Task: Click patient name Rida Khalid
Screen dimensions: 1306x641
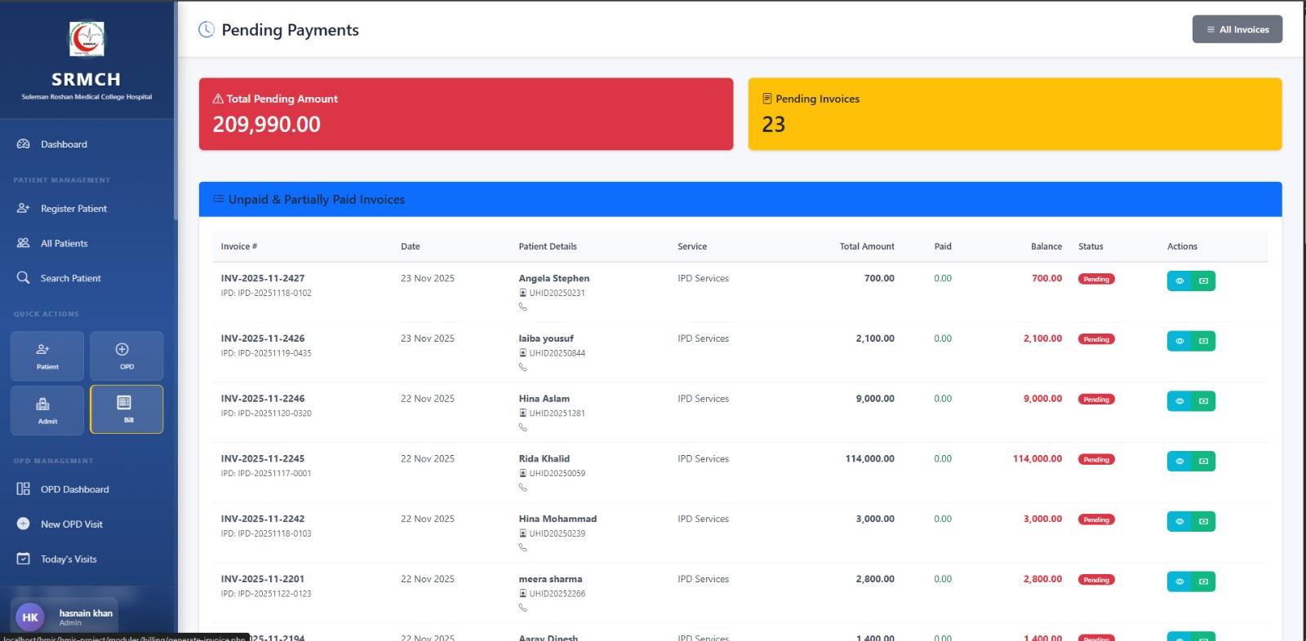Action: click(x=544, y=458)
